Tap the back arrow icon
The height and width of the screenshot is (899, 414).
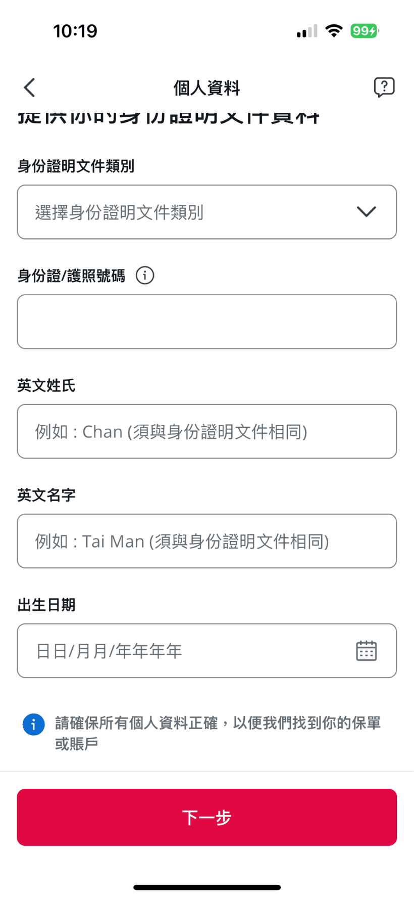click(x=30, y=87)
